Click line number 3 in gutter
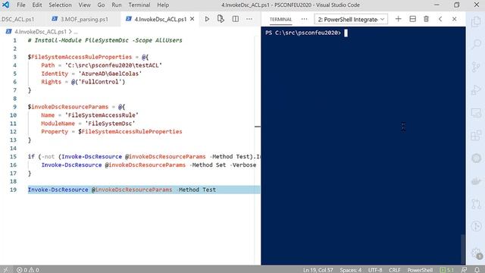This screenshot has width=485, height=273. 14,57
